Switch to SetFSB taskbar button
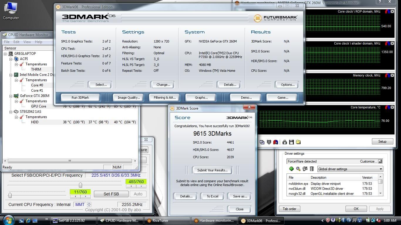This screenshot has width=401, height=225. coord(73,221)
